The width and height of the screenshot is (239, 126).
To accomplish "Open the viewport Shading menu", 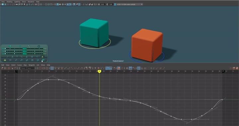I will tap(9, 2).
